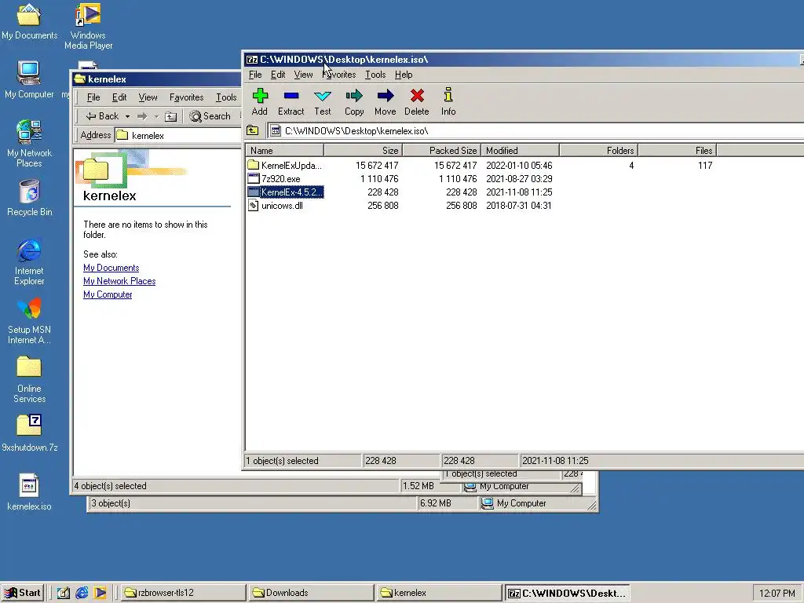The image size is (804, 603).
Task: Switch to the 7-Zip taskbar button
Action: coord(567,593)
